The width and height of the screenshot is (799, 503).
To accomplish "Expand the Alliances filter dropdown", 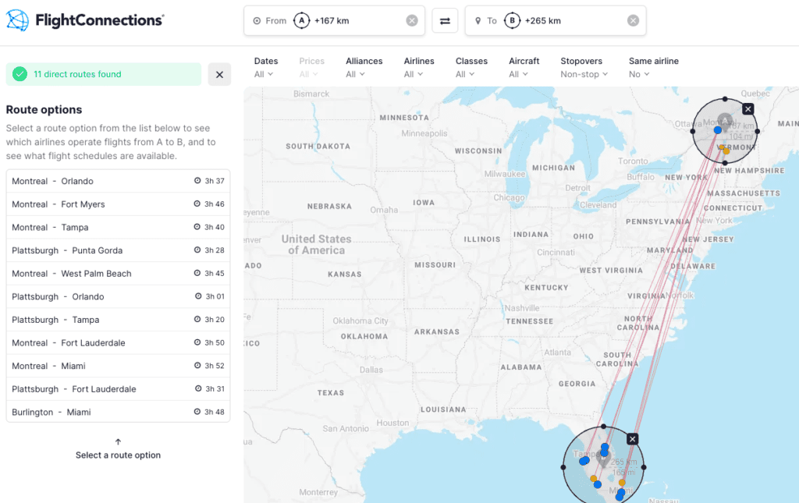I will [x=364, y=68].
